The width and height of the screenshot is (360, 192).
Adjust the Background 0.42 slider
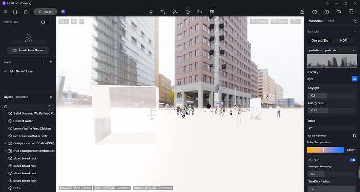pos(332,111)
